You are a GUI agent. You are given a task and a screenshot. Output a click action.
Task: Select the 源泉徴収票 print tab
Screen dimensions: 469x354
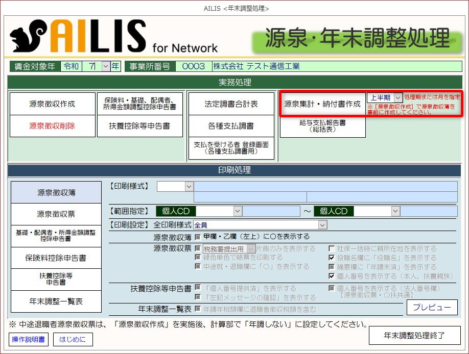(x=56, y=214)
